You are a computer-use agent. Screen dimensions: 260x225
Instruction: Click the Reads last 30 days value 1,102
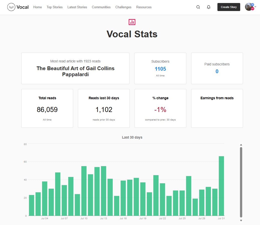[104, 109]
